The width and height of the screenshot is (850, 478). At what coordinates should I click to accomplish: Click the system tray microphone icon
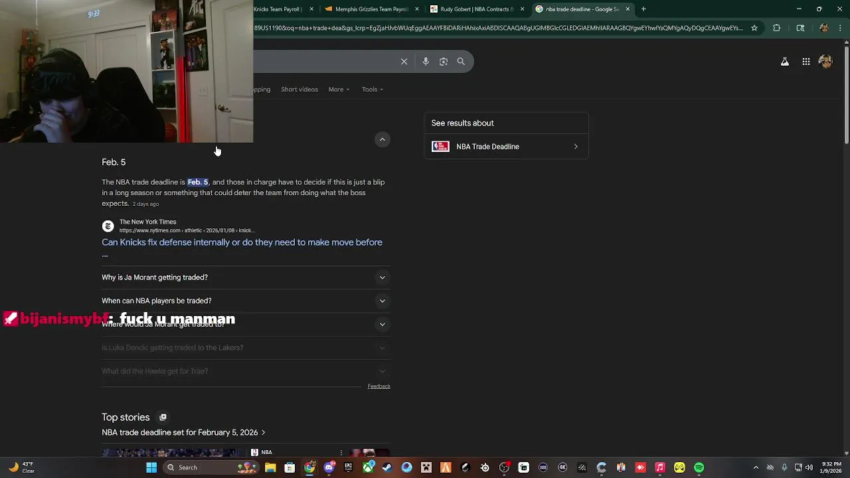tap(784, 467)
